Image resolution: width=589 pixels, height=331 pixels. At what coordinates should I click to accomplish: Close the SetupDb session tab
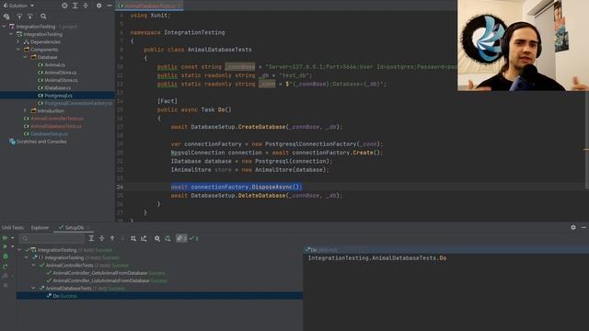pos(88,227)
